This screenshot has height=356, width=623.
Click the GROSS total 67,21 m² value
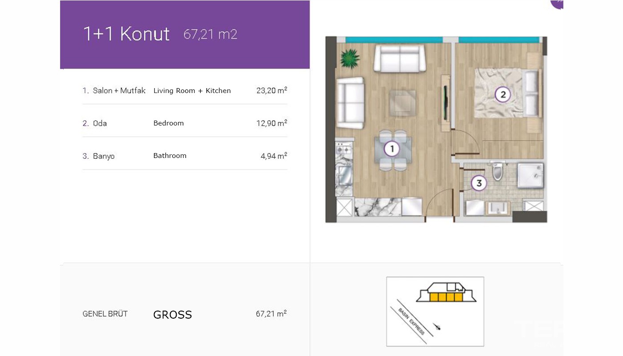click(x=271, y=314)
